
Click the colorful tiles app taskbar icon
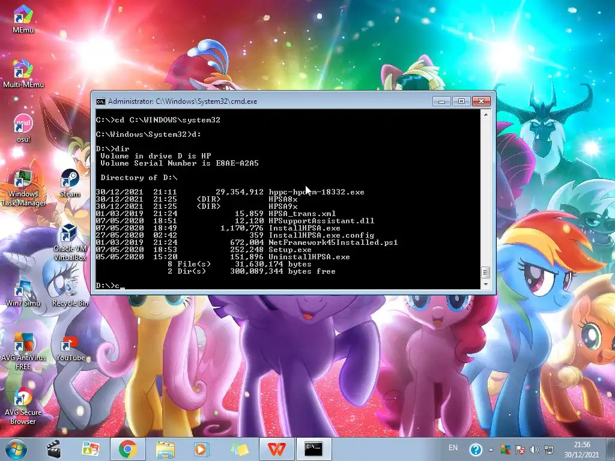click(x=91, y=449)
